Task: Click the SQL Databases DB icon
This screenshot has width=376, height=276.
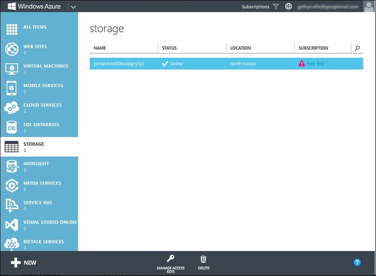Action: (12, 127)
